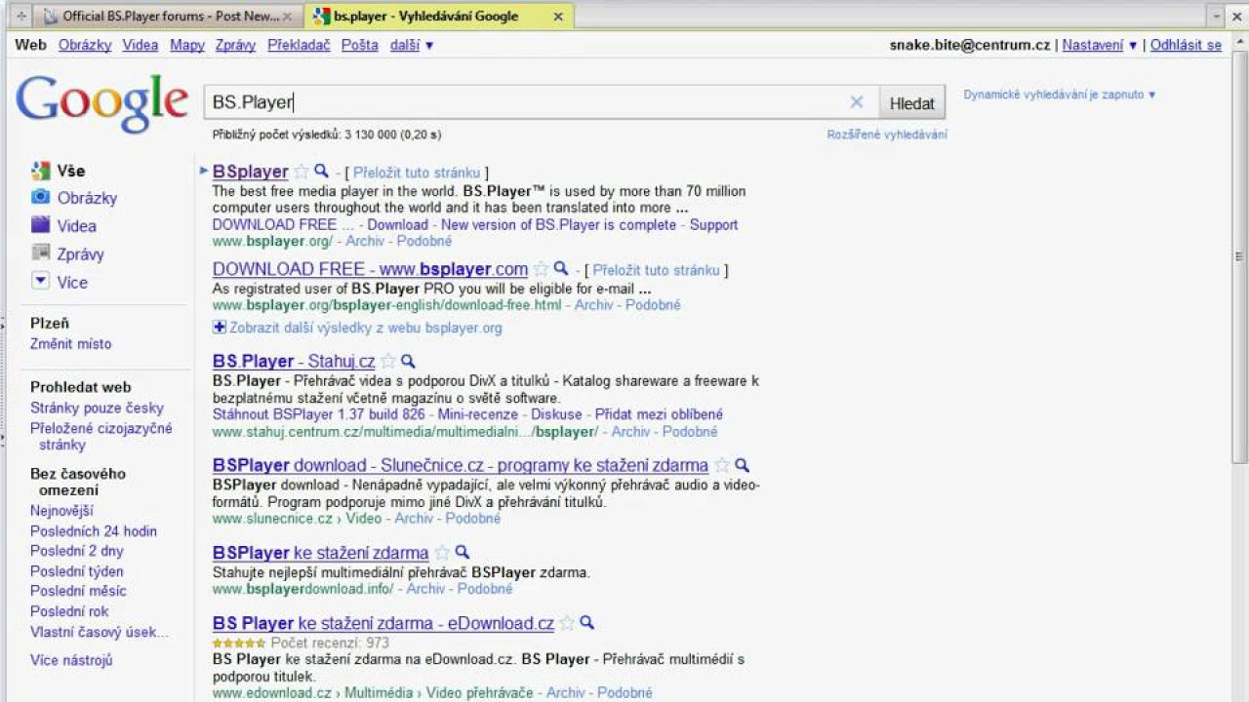1249x702 pixels.
Task: Open Vlastní časový úsek option
Action: coord(100,632)
